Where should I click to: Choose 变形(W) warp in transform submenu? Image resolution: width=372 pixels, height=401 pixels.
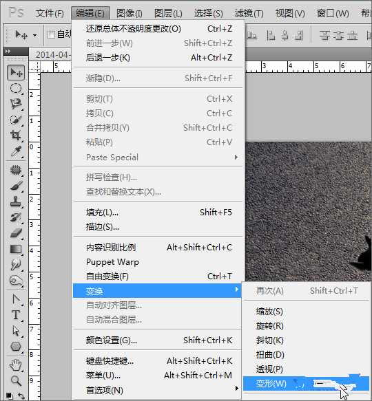[x=306, y=383]
